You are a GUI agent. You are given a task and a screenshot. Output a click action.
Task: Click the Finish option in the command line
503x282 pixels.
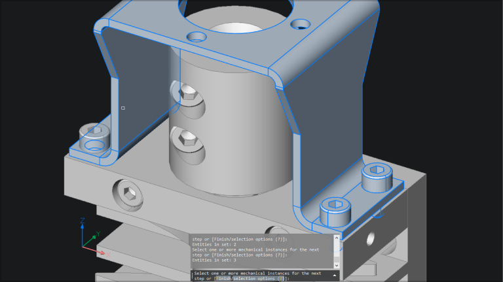click(x=223, y=279)
